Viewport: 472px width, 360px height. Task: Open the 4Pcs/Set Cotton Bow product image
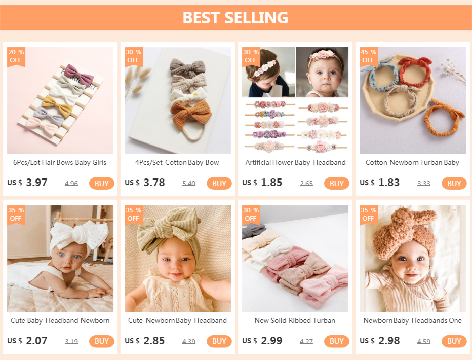click(x=178, y=100)
